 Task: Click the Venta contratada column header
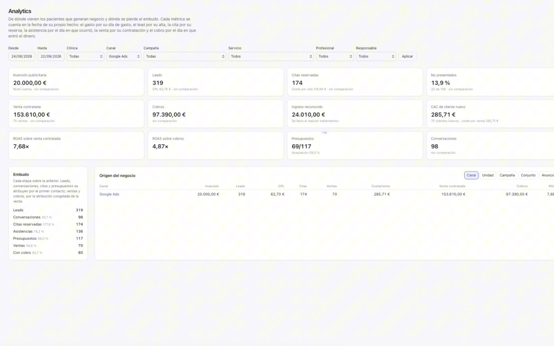452,186
